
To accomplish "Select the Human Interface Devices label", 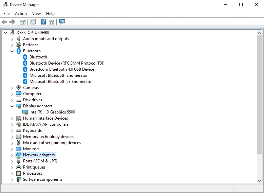I will [45, 118].
